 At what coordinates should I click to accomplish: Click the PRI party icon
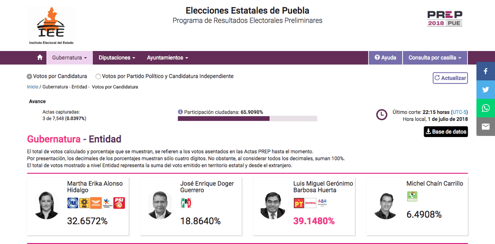tap(186, 202)
